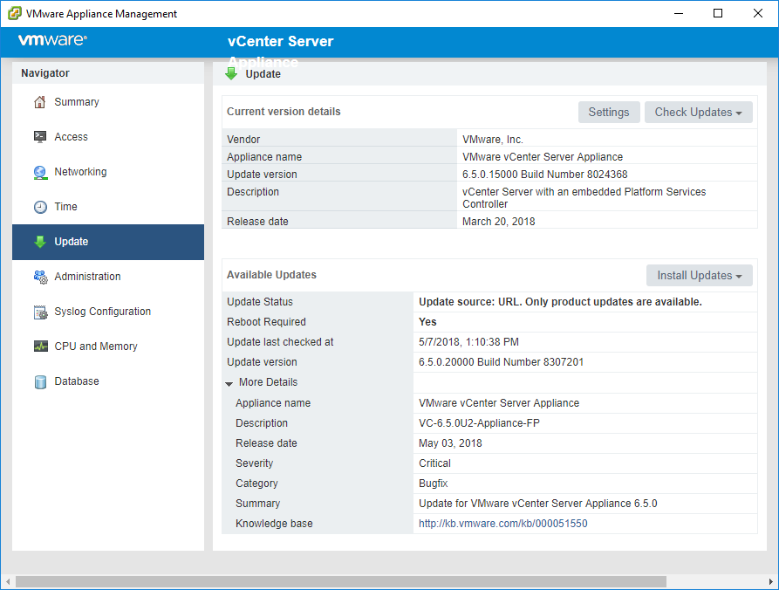This screenshot has height=590, width=779.
Task: Click the 'Navigator' panel heading
Action: click(x=45, y=73)
